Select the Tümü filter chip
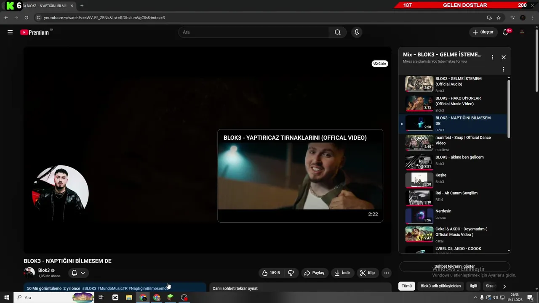539x303 pixels. pos(407,286)
